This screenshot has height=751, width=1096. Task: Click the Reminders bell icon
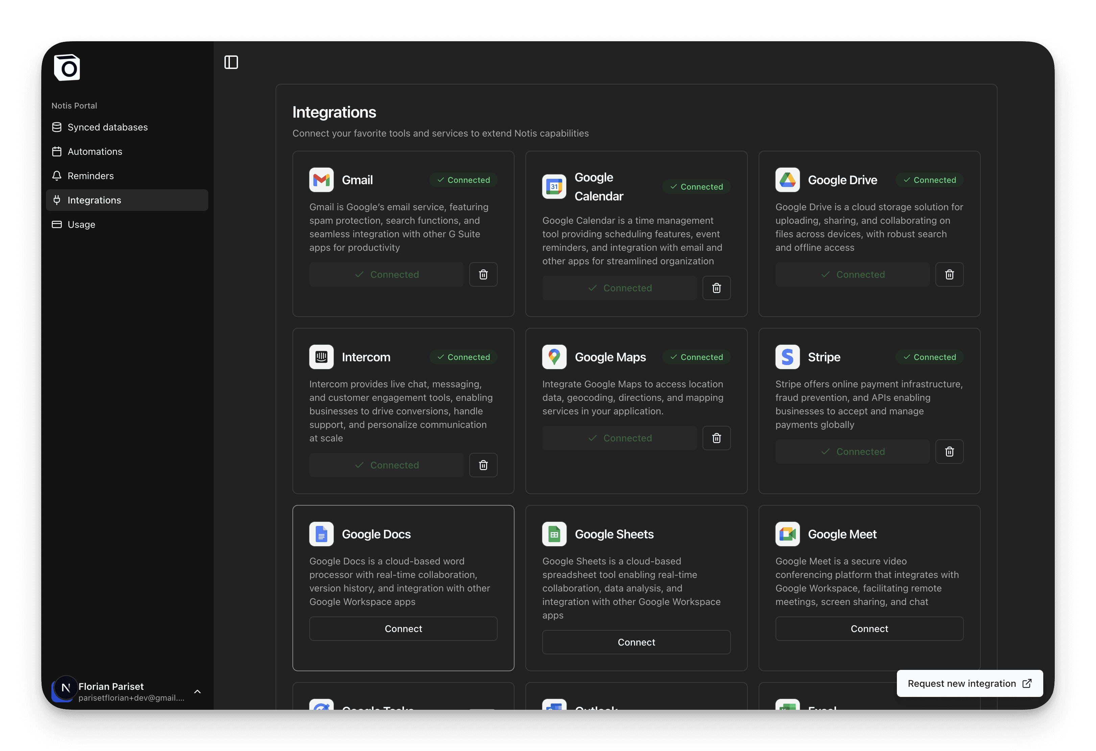coord(56,176)
